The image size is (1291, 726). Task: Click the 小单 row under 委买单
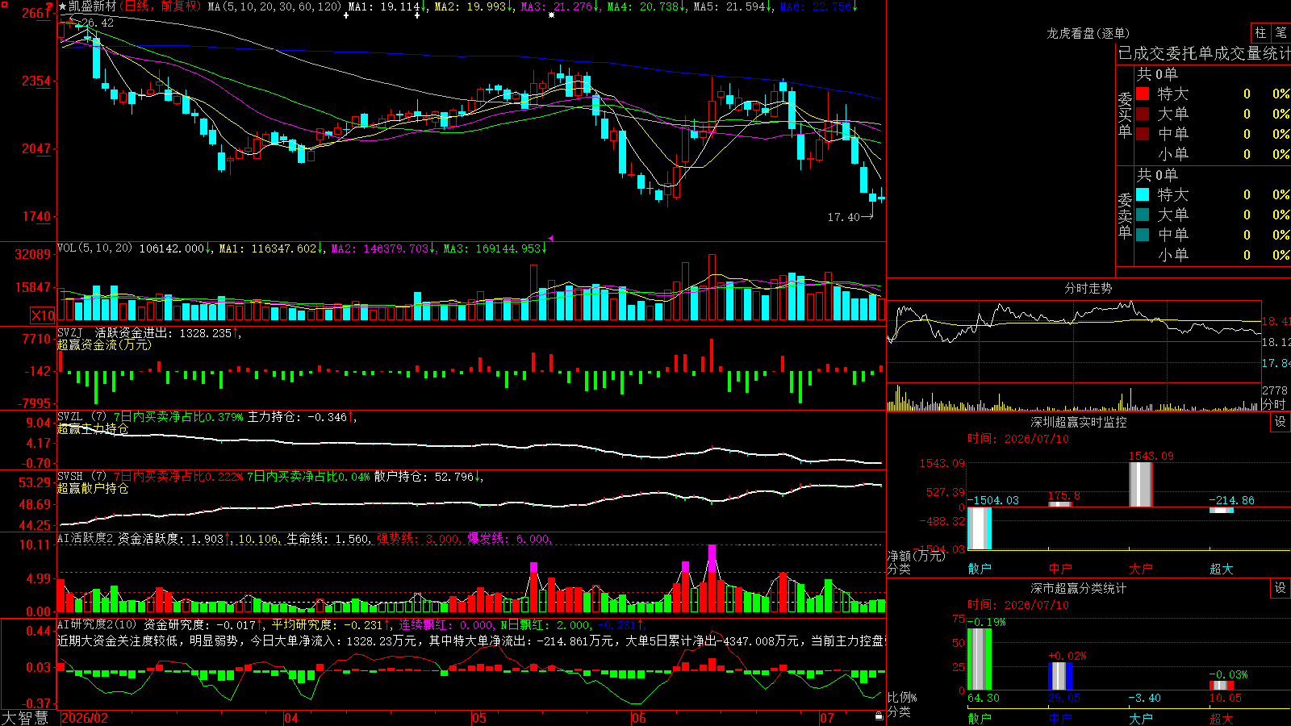[x=1212, y=154]
